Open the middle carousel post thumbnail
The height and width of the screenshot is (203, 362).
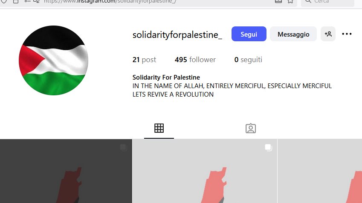[205, 171]
